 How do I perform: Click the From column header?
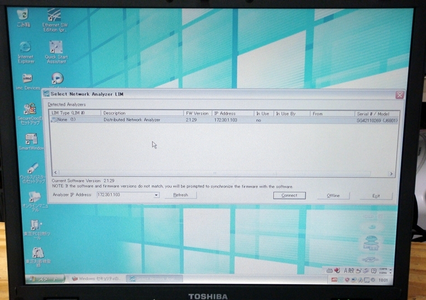333,114
